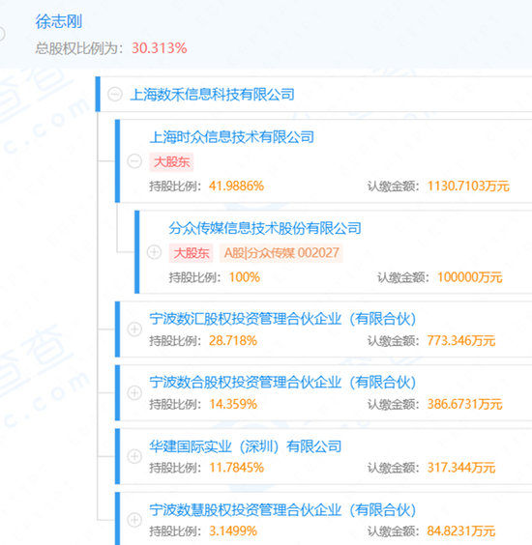532x545 pixels.
Task: Select shareholding value 41.9886%
Action: pyautogui.click(x=236, y=186)
